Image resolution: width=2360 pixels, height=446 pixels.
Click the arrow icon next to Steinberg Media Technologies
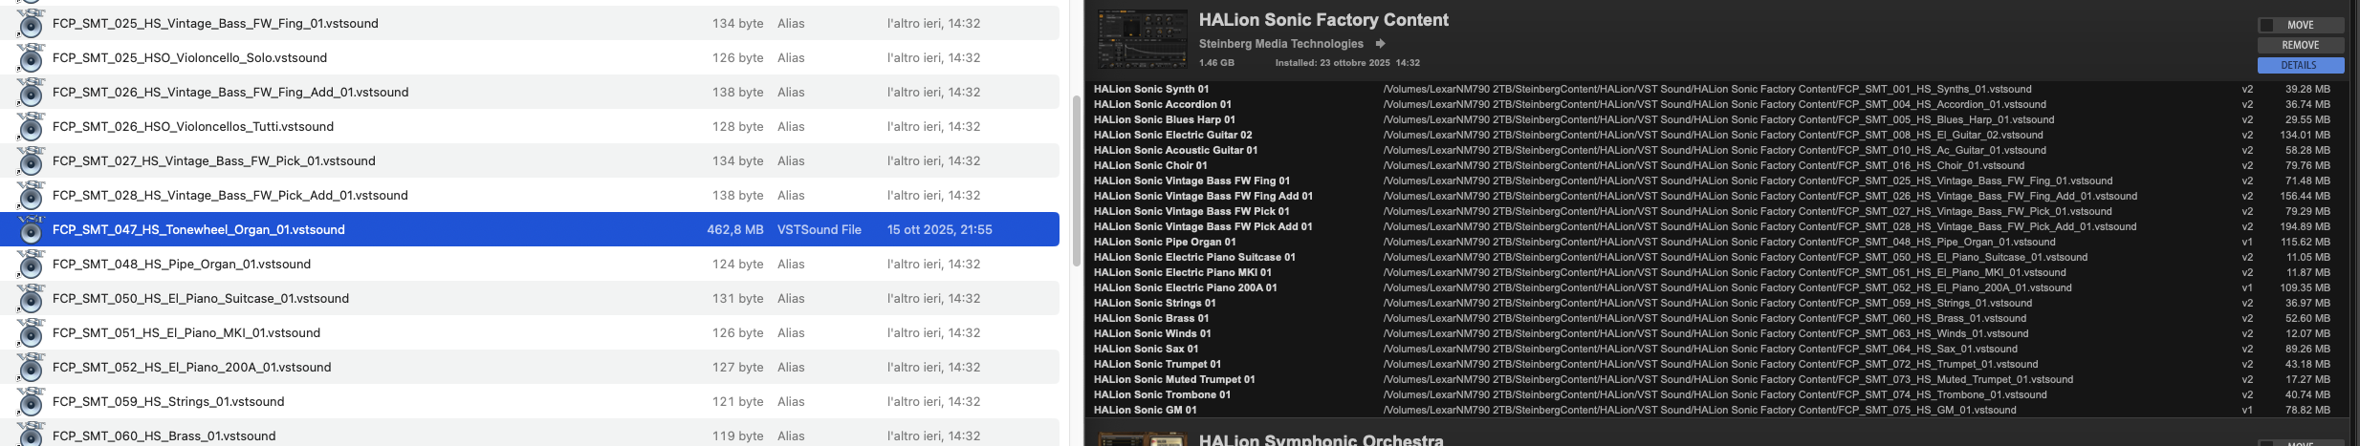[x=1380, y=44]
